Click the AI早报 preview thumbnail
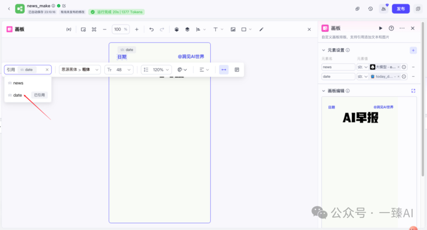427x230 pixels. tap(360, 118)
